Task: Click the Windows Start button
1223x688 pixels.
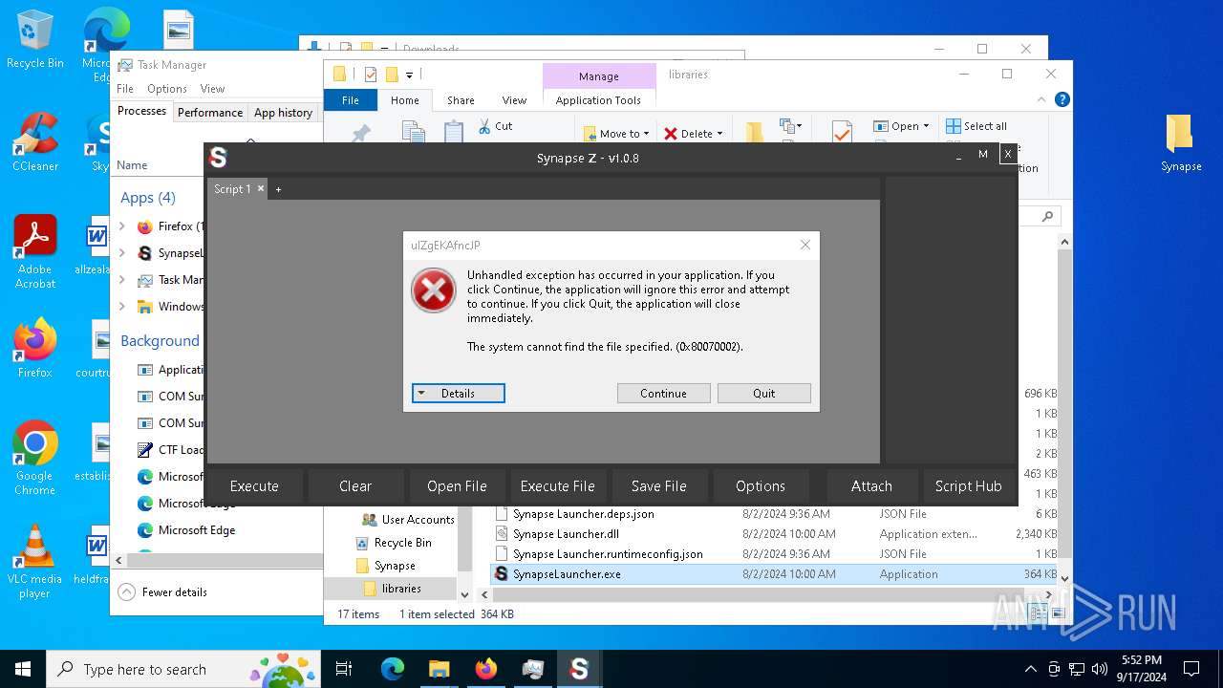Action: [x=23, y=669]
